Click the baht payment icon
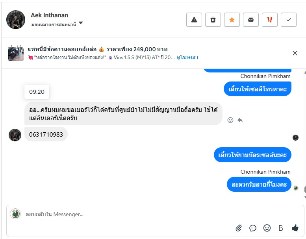This screenshot has height=239, width=306. [x=281, y=228]
